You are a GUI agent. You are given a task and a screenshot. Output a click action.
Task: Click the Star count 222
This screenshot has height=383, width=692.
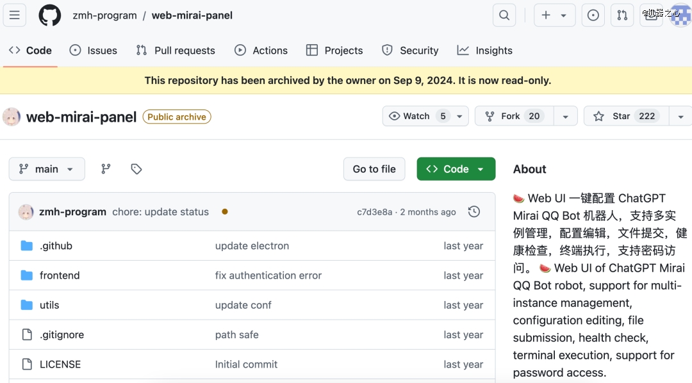(x=647, y=116)
